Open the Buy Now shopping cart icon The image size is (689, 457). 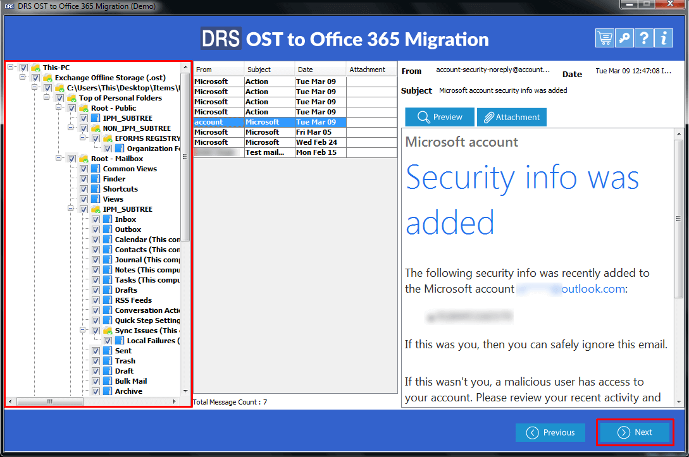pos(604,38)
